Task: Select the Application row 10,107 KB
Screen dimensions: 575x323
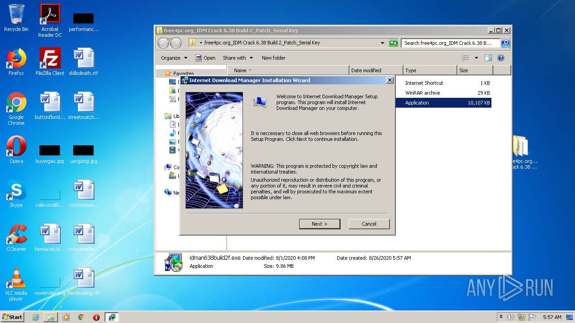Action: (443, 103)
